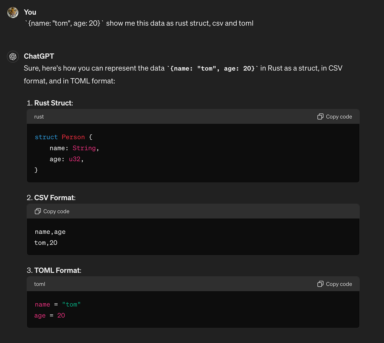Click the 'You' sender name

[30, 12]
